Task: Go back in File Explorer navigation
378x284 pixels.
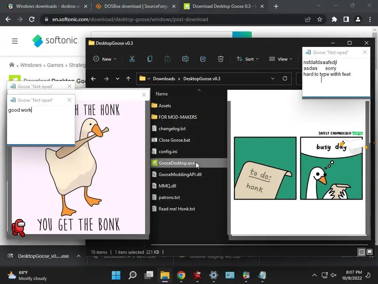Action: click(93, 79)
